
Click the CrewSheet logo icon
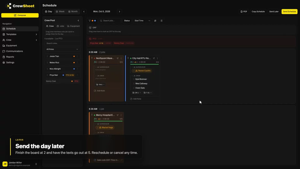coord(8,6)
